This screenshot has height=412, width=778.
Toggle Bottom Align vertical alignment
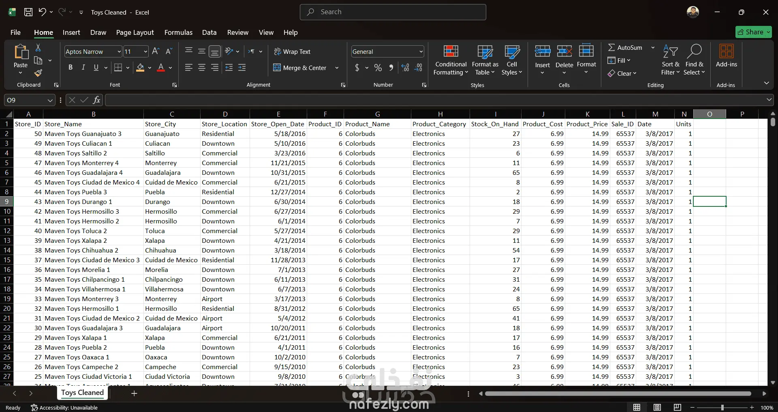point(215,51)
